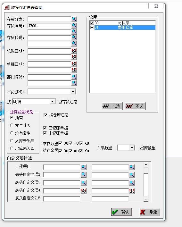
Task: Click magnifier beside first 工程项目 field
Action: point(84,167)
